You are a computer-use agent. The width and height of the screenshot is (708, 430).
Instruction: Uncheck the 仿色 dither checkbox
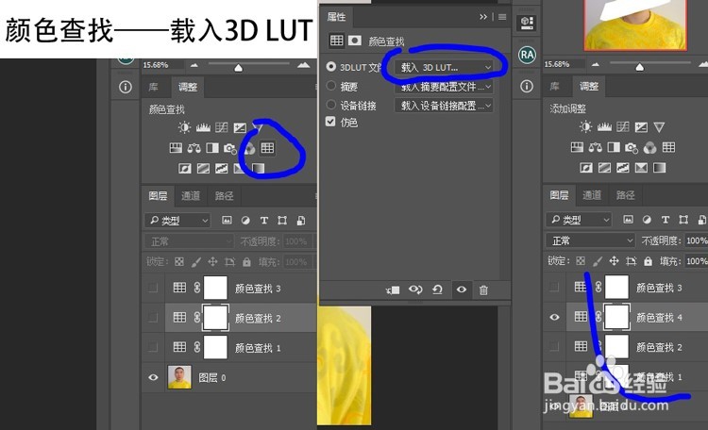tap(330, 122)
